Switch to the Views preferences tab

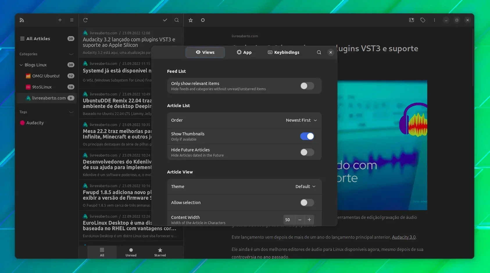(x=205, y=52)
